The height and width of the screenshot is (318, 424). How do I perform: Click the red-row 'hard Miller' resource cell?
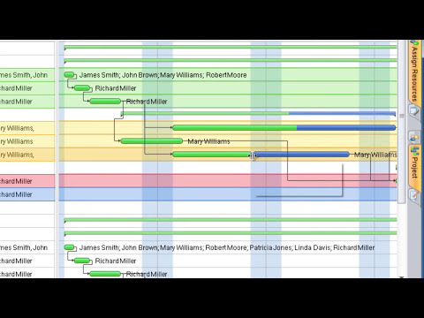27,181
